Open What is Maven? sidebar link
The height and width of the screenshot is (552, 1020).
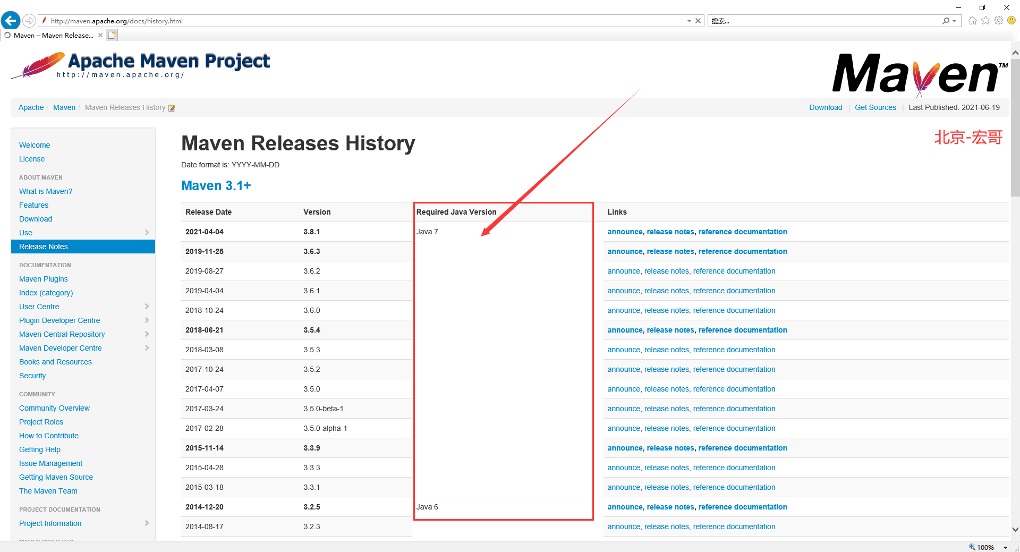(x=46, y=191)
